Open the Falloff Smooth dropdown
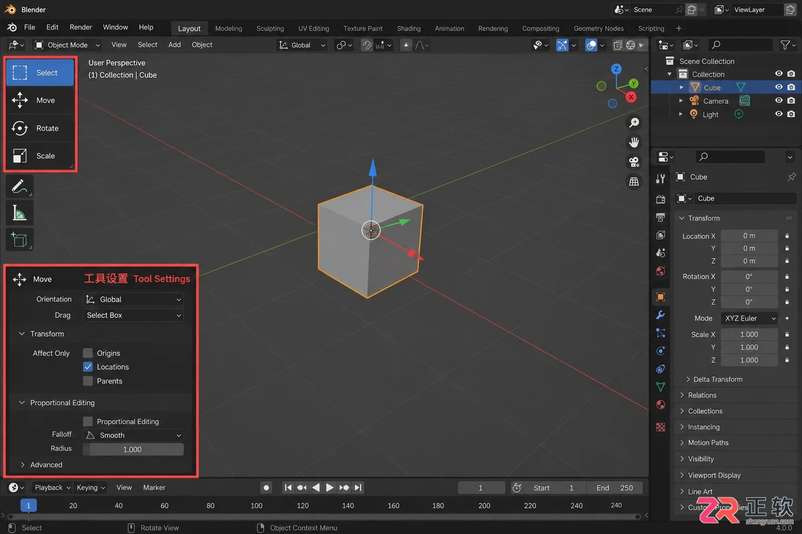Viewport: 802px width, 534px height. pos(133,436)
